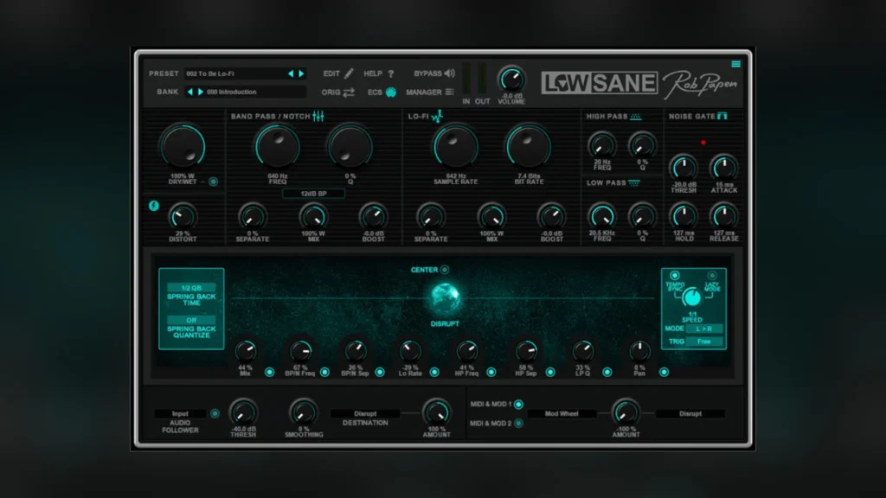Click the Edit pencil icon

point(349,74)
